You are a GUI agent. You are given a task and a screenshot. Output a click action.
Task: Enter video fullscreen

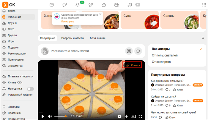point(140,116)
